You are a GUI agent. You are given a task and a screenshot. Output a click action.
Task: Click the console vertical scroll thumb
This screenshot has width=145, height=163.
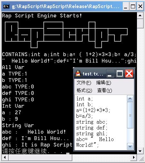140,24
